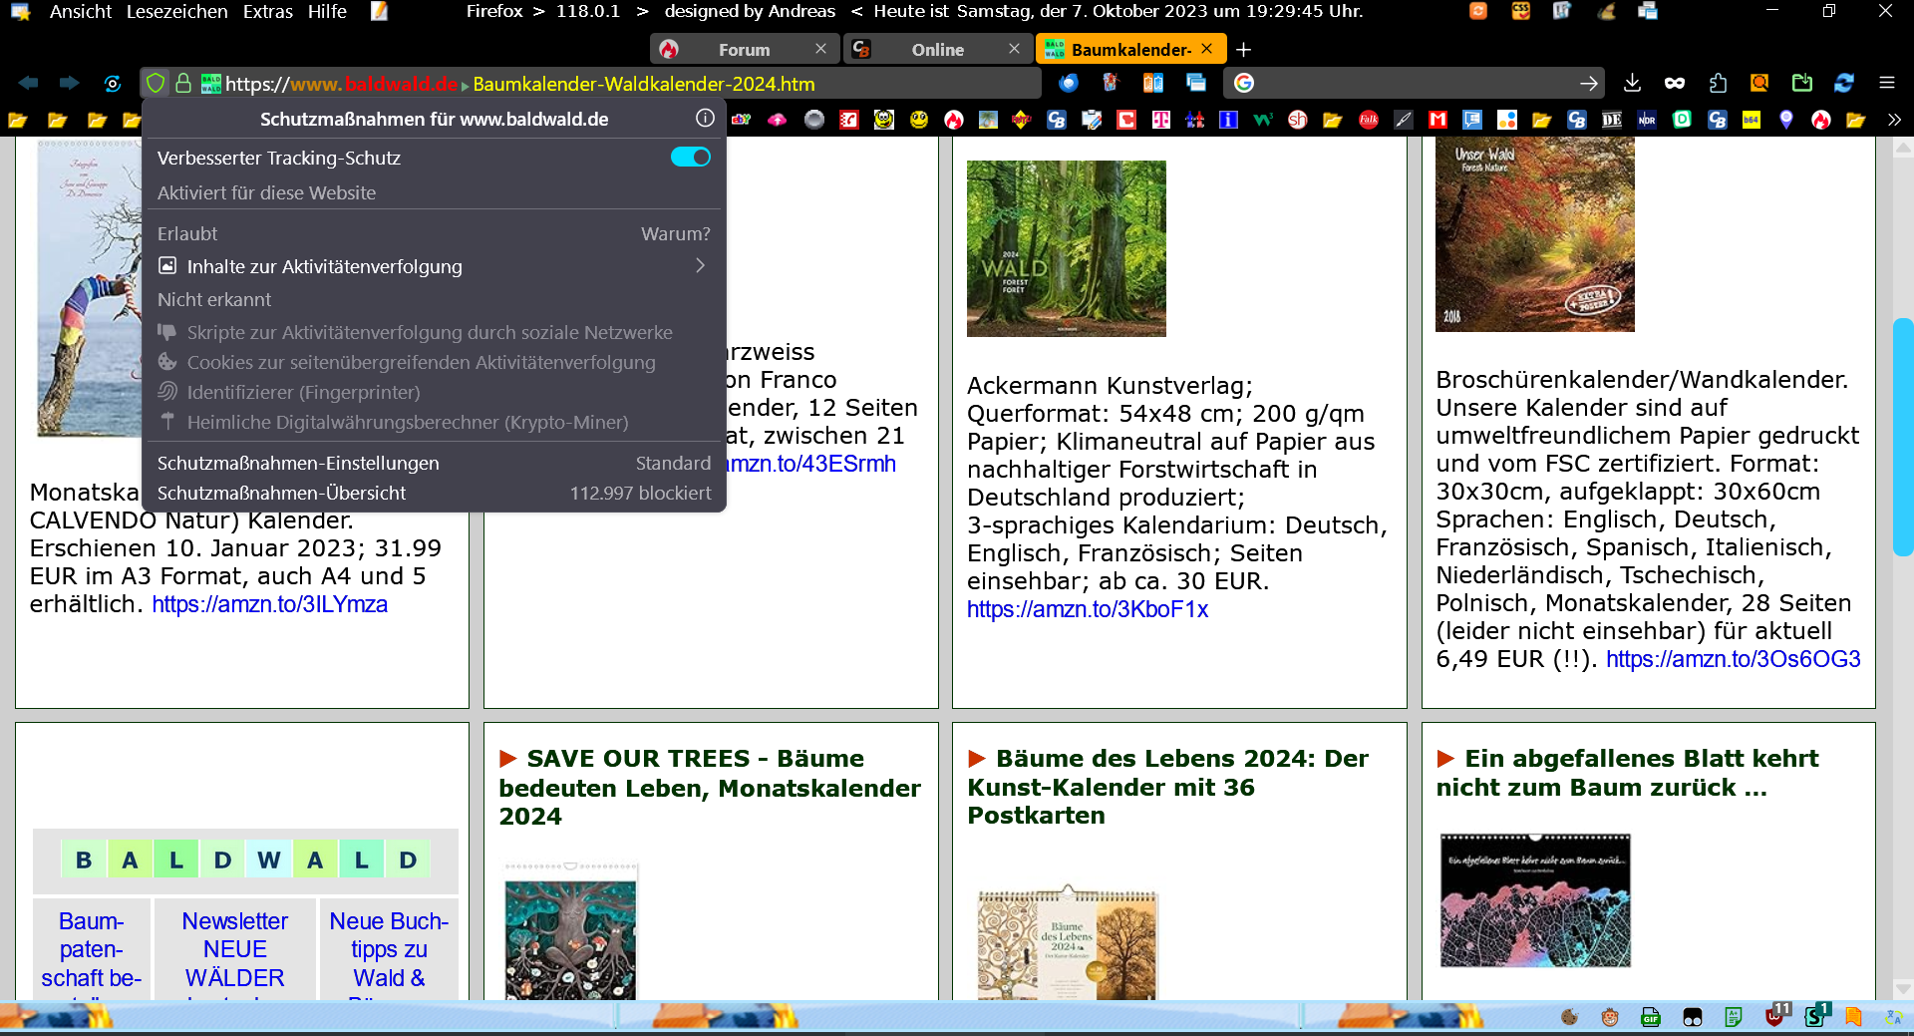Open the eBay bookmark icon

pyautogui.click(x=741, y=120)
